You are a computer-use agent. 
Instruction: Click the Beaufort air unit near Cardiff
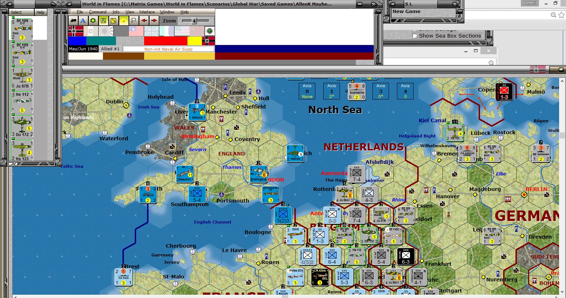pos(185,174)
